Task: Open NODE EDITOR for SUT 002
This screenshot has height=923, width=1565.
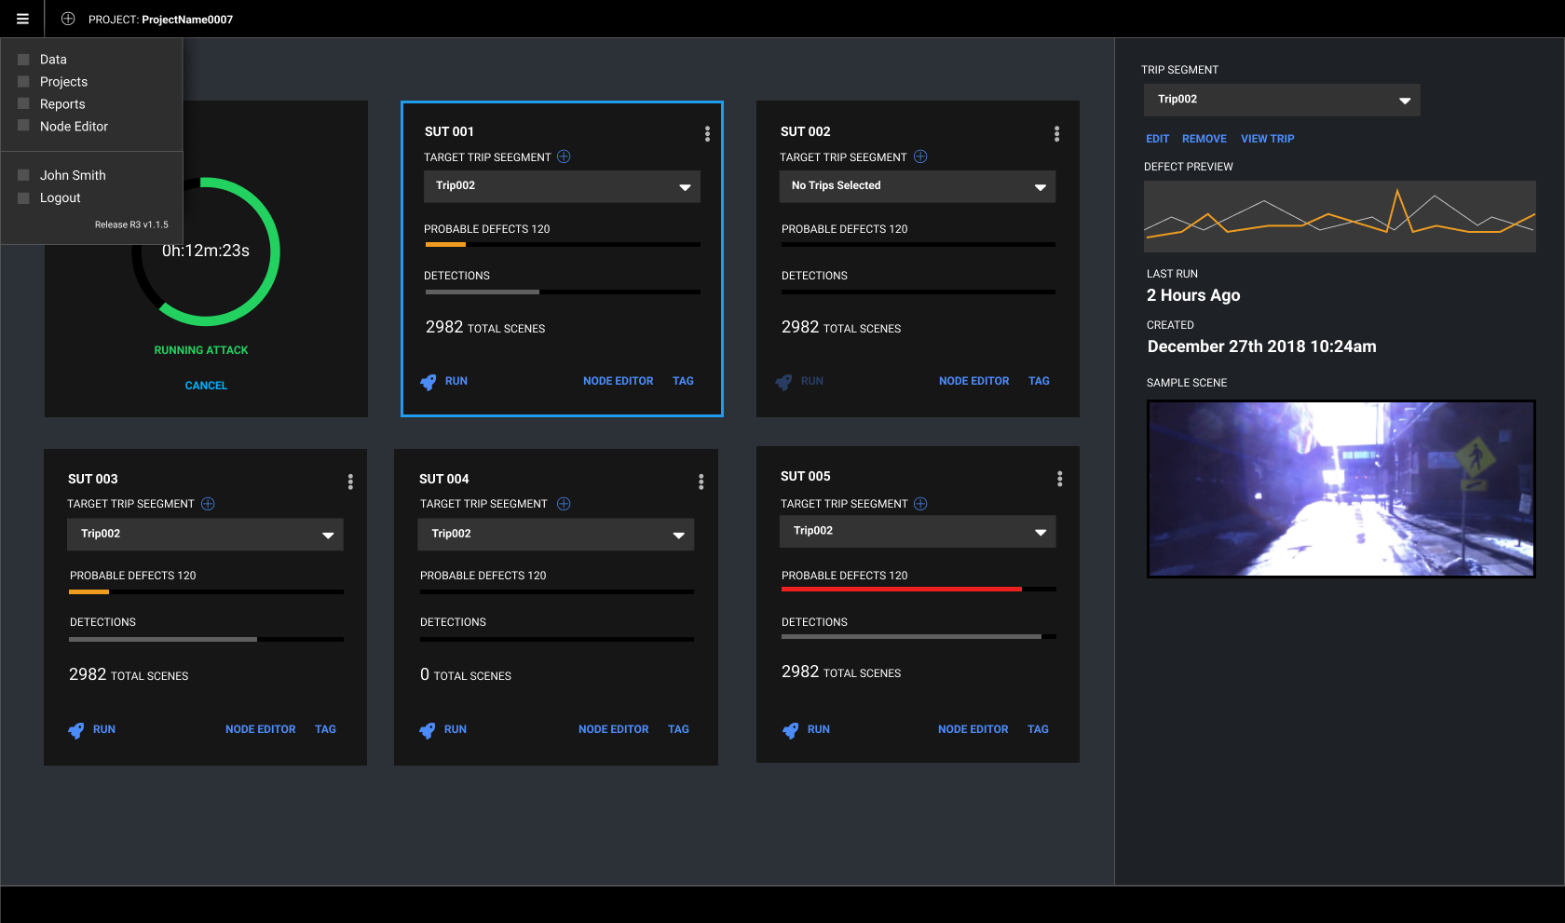Action: coord(974,381)
